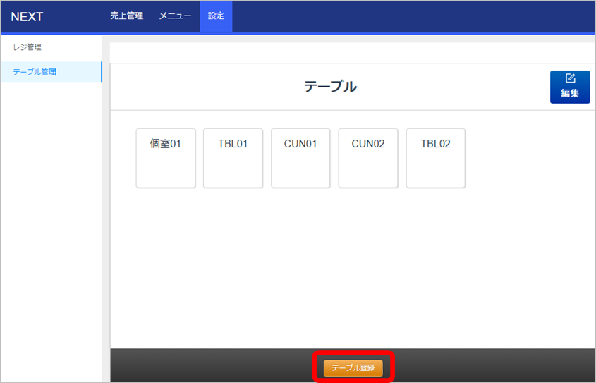The height and width of the screenshot is (383, 596).
Task: Click the dark footer bar beside テーブル登録
Action: click(x=212, y=366)
